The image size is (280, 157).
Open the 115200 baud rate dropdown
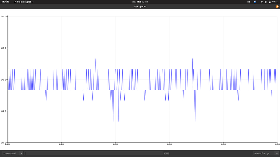pos(21,153)
